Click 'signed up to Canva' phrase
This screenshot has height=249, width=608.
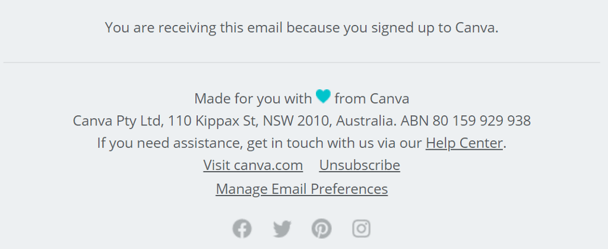click(432, 27)
